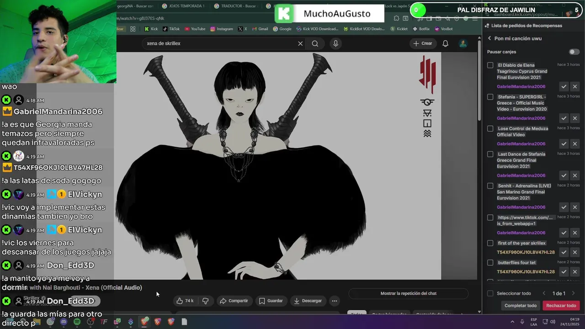Screen dimensions: 585x329
Task: Expand Mostrar la repetición del chat
Action: 408,293
